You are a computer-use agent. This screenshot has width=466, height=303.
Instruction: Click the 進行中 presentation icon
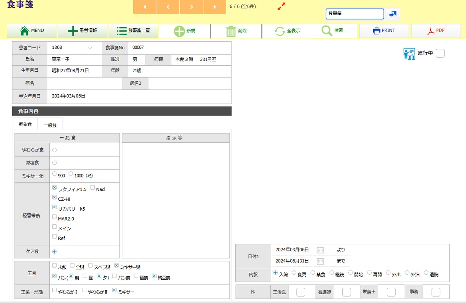click(x=409, y=54)
